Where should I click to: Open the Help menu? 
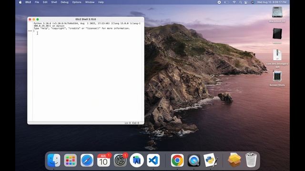click(101, 2)
